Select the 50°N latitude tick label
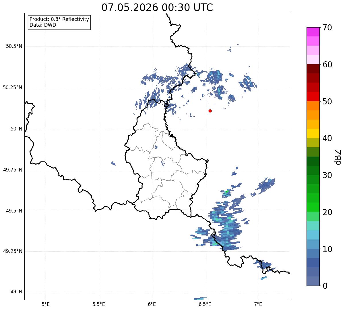The height and width of the screenshot is (310, 345). pos(16,129)
